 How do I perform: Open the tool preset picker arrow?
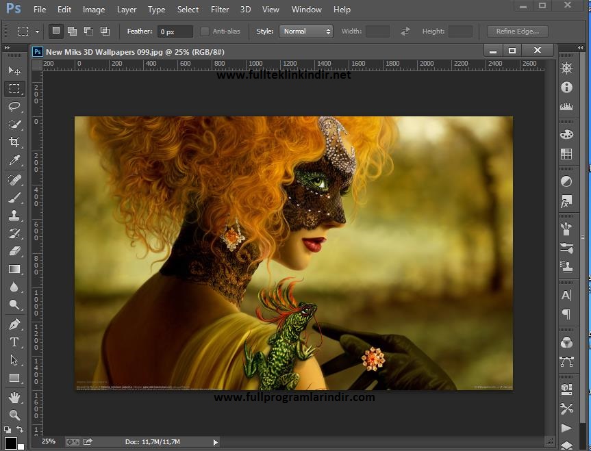pos(37,31)
